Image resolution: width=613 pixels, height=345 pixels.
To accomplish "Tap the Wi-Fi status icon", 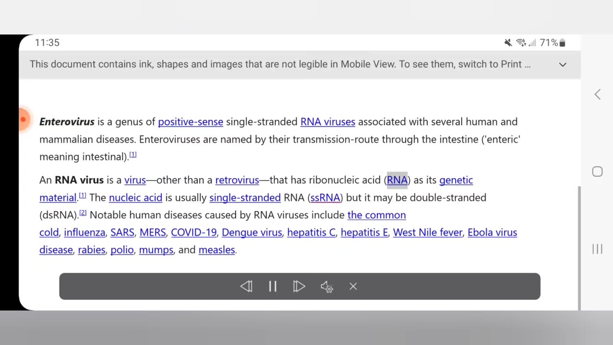I will [x=521, y=43].
